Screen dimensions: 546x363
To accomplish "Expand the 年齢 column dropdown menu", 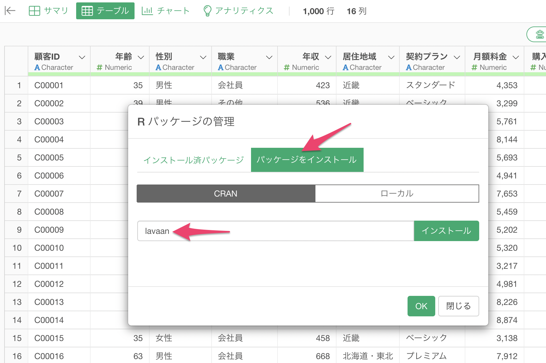I will point(141,57).
